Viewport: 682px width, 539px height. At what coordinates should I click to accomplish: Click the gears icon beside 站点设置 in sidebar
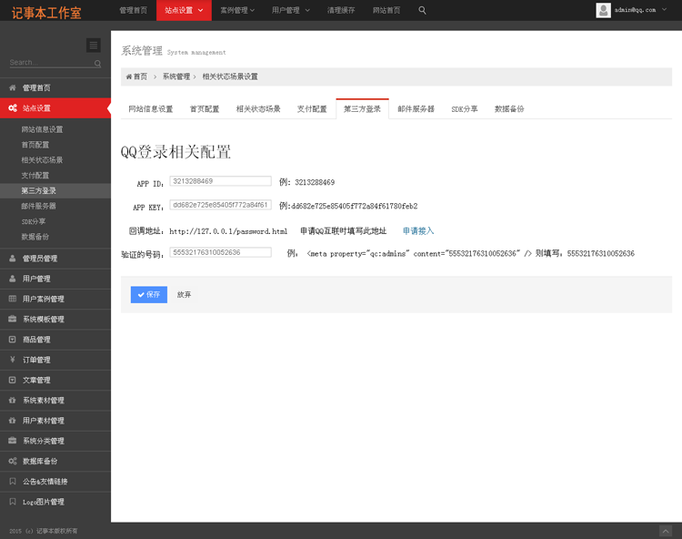click(x=13, y=108)
